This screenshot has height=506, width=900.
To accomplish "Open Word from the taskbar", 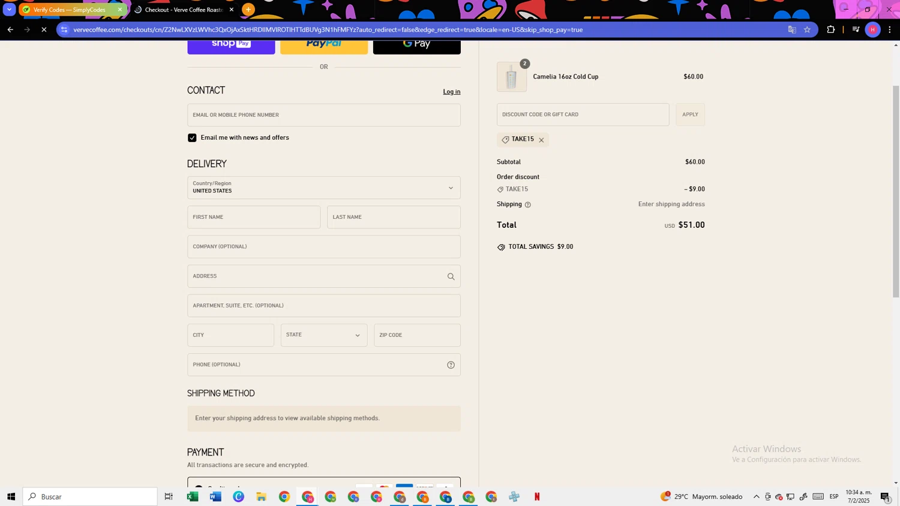I will (215, 496).
